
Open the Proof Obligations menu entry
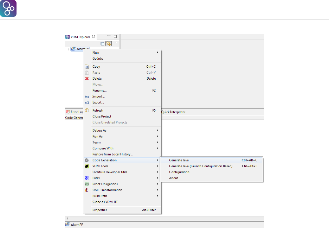click(x=122, y=184)
